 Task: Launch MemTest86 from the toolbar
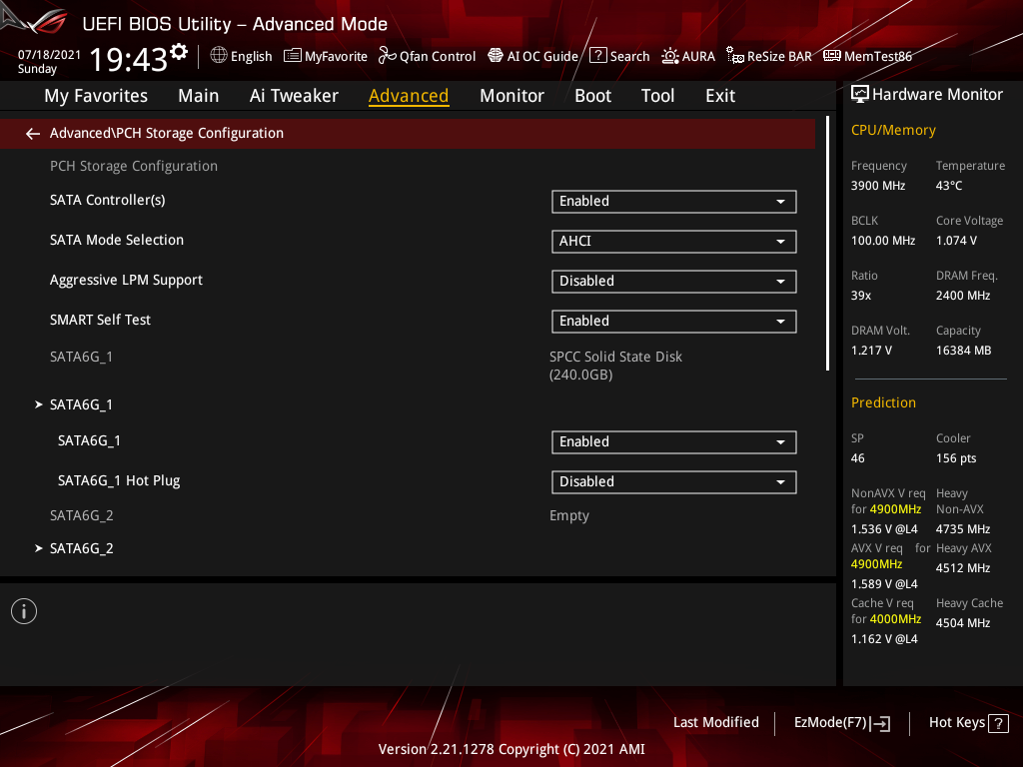(x=867, y=56)
